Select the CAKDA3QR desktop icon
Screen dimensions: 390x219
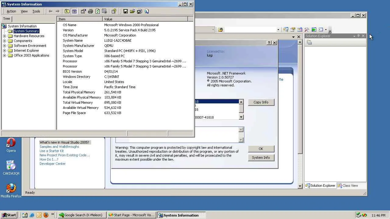[x=11, y=168]
